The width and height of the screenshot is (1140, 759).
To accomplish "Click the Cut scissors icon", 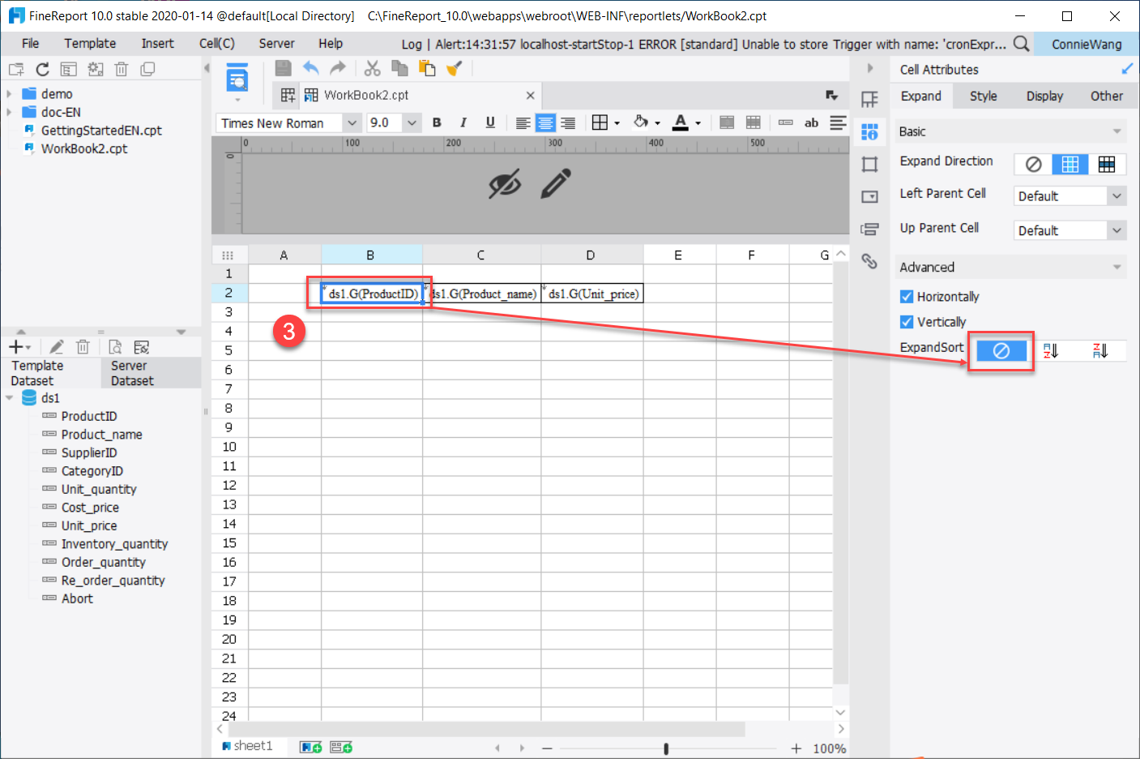I will (x=372, y=68).
